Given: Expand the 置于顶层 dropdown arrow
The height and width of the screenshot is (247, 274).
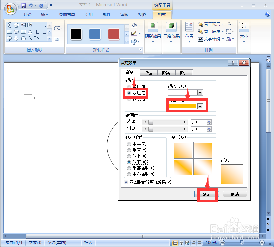Looking at the screenshot, I should [223, 24].
